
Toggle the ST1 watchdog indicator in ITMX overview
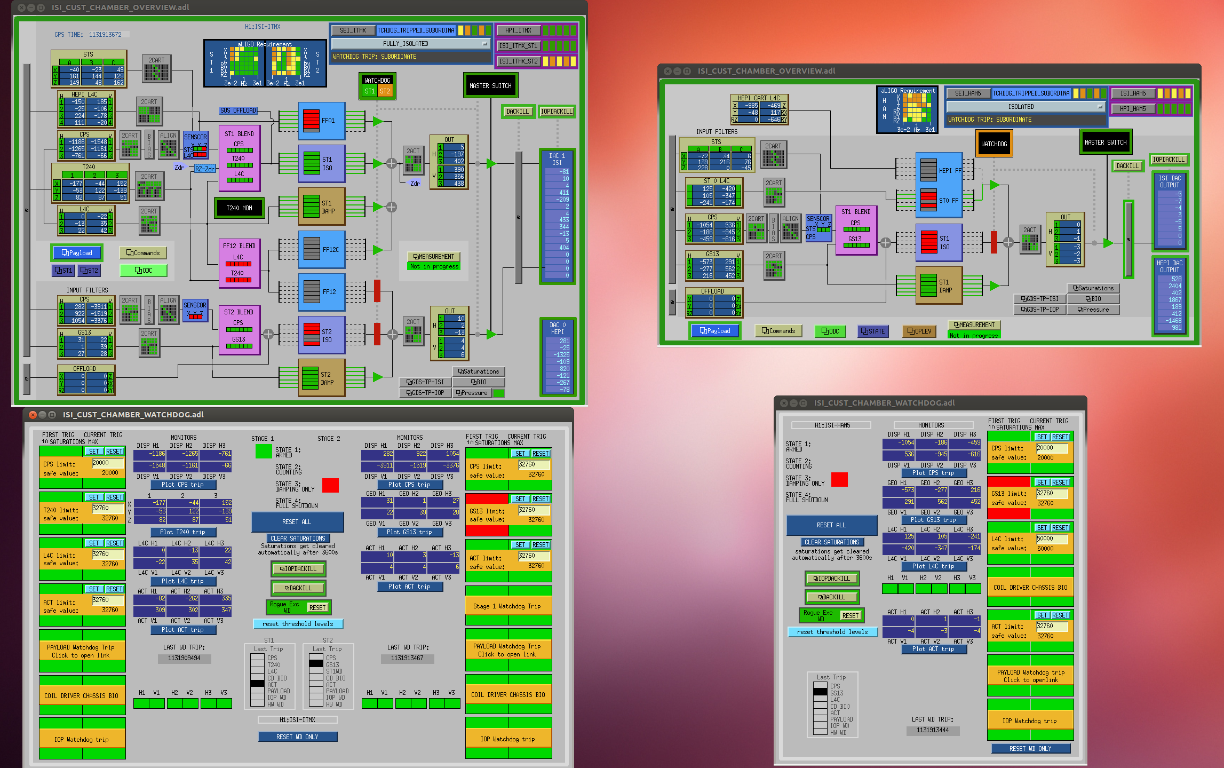click(370, 91)
